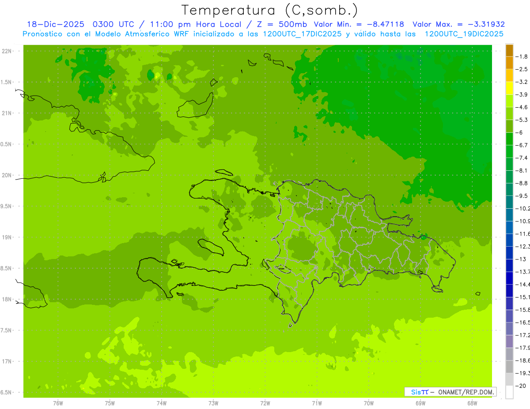Click the '74W' longitude label
Screen dimensions: 530x409
161,403
